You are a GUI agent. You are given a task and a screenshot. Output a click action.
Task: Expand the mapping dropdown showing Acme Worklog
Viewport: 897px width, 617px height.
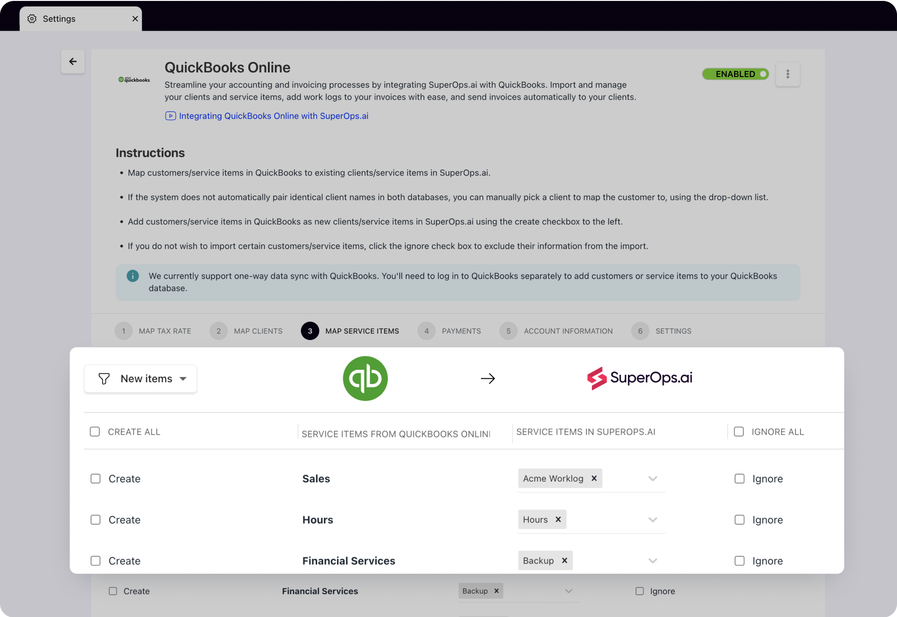pos(653,478)
